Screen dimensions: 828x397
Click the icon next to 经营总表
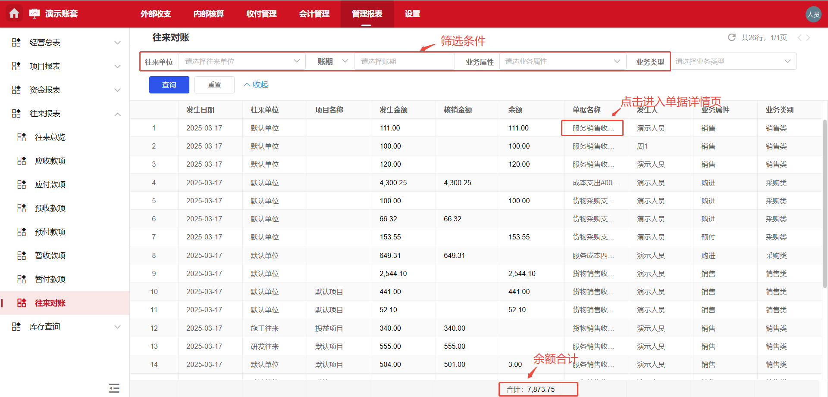coord(16,42)
